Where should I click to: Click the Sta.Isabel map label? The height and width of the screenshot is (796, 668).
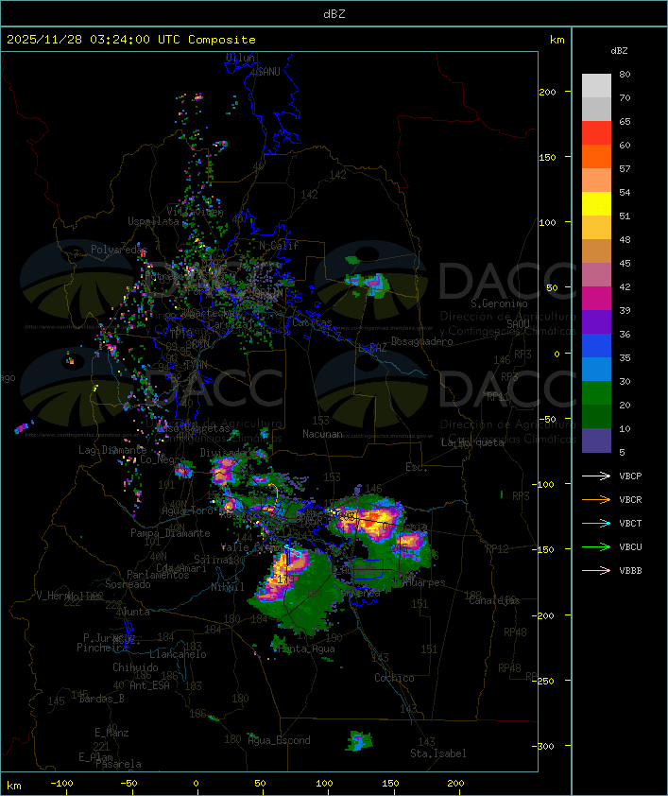click(x=438, y=753)
